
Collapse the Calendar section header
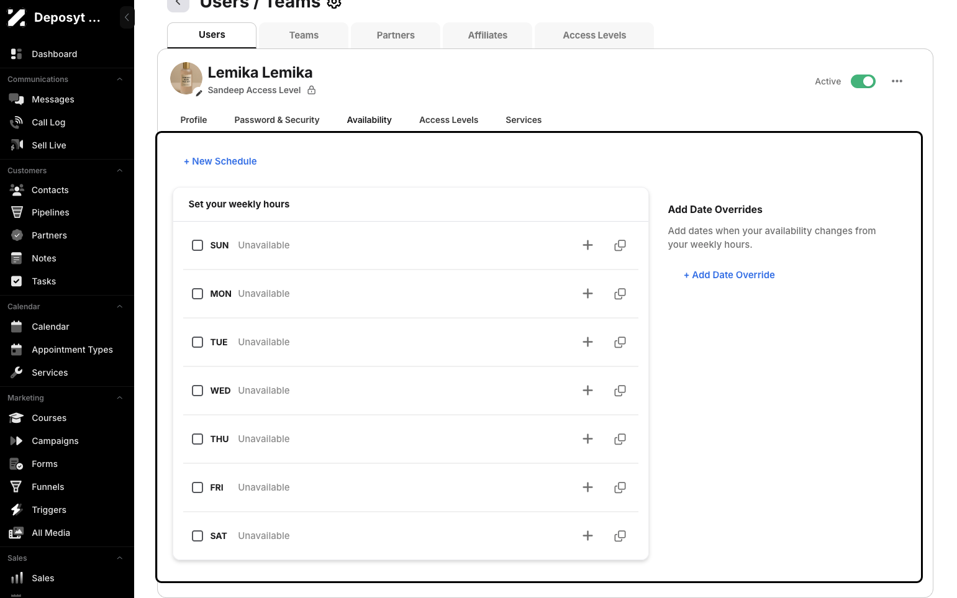[120, 307]
